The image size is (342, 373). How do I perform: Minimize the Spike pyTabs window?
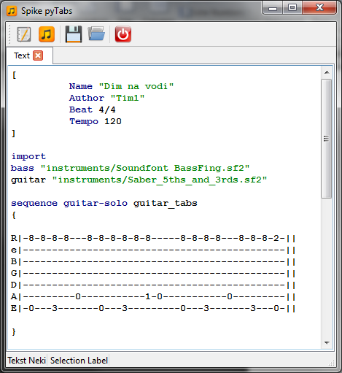click(273, 8)
